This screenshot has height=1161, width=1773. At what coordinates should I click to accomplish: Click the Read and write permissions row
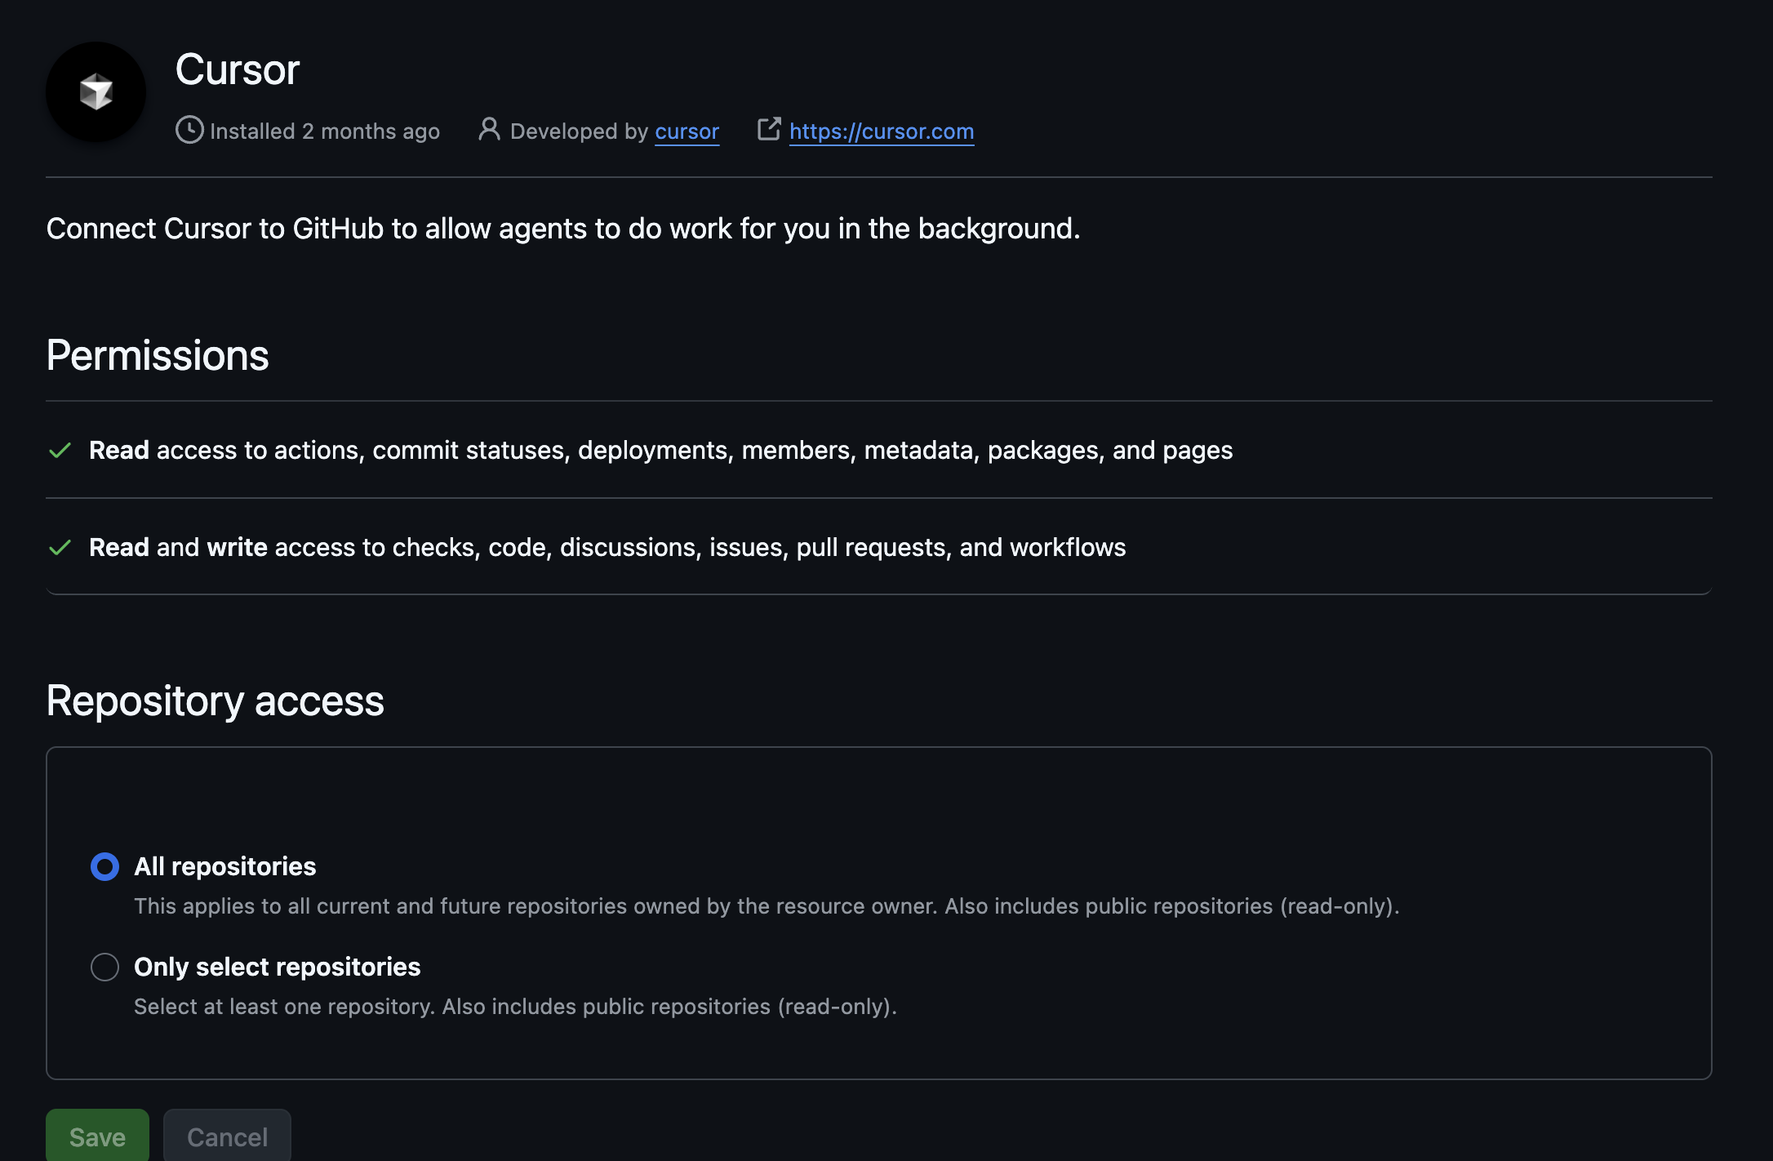point(607,547)
